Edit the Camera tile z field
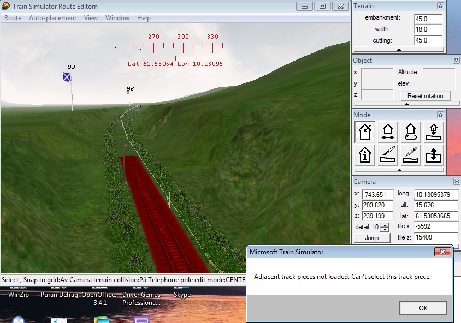Viewport: 461px width, 323px height. coord(436,237)
